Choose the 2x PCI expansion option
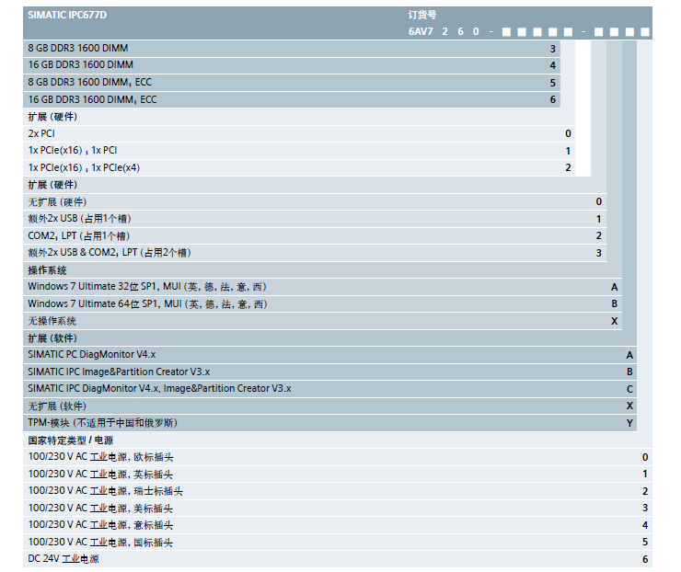The image size is (681, 572). pyautogui.click(x=41, y=133)
